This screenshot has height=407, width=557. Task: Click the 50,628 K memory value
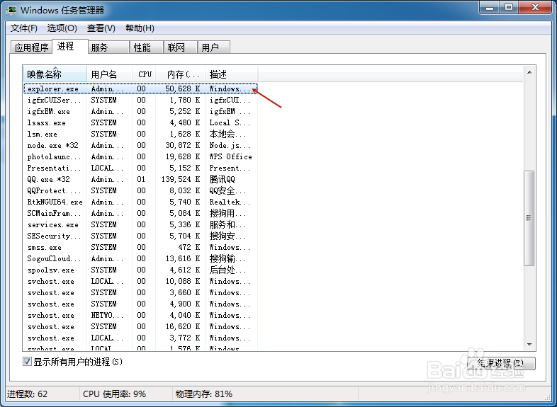pos(182,88)
